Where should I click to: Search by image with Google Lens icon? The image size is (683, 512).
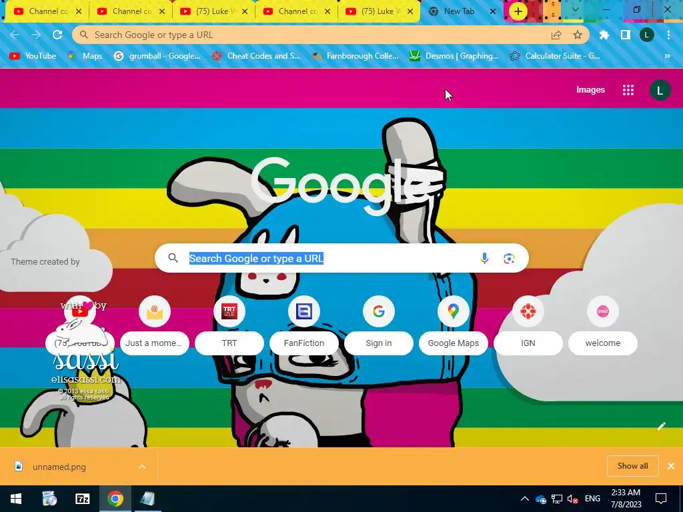click(x=509, y=258)
